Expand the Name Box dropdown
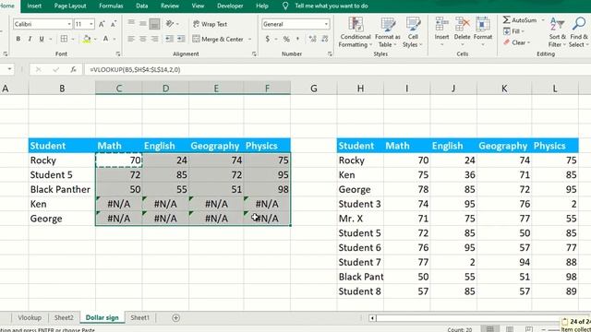Image resolution: width=591 pixels, height=332 pixels. 9,69
